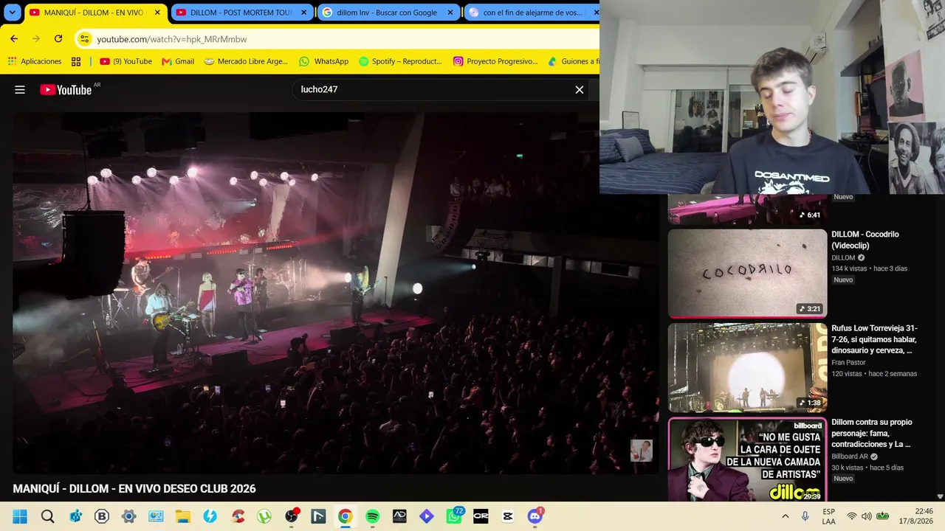Click the main video player
The image size is (945, 531).
coord(336,293)
